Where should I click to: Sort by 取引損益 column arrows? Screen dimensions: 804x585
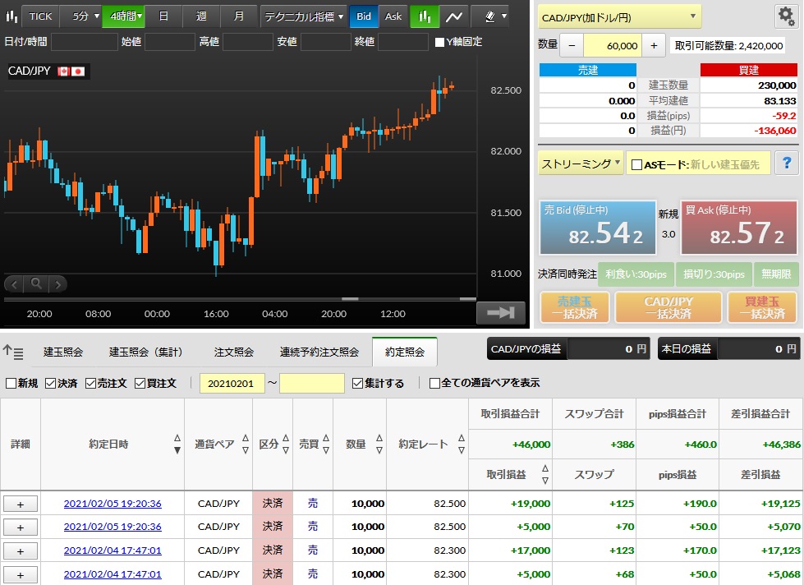tap(544, 474)
